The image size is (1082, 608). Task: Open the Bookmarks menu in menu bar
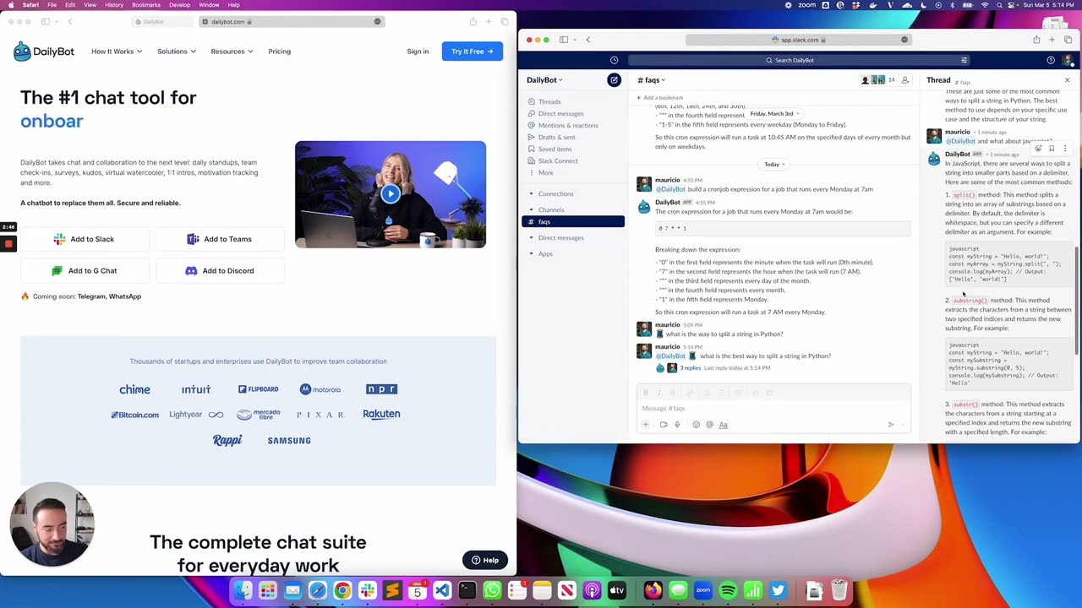tap(146, 5)
